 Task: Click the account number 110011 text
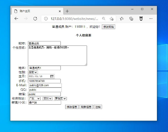click(80, 27)
